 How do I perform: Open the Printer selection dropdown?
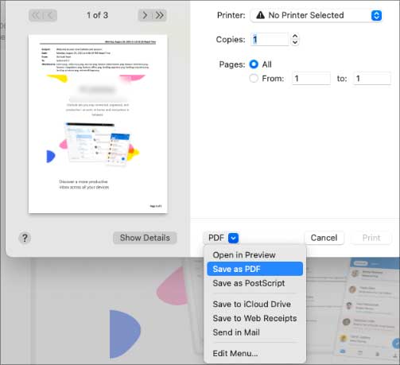pyautogui.click(x=317, y=15)
